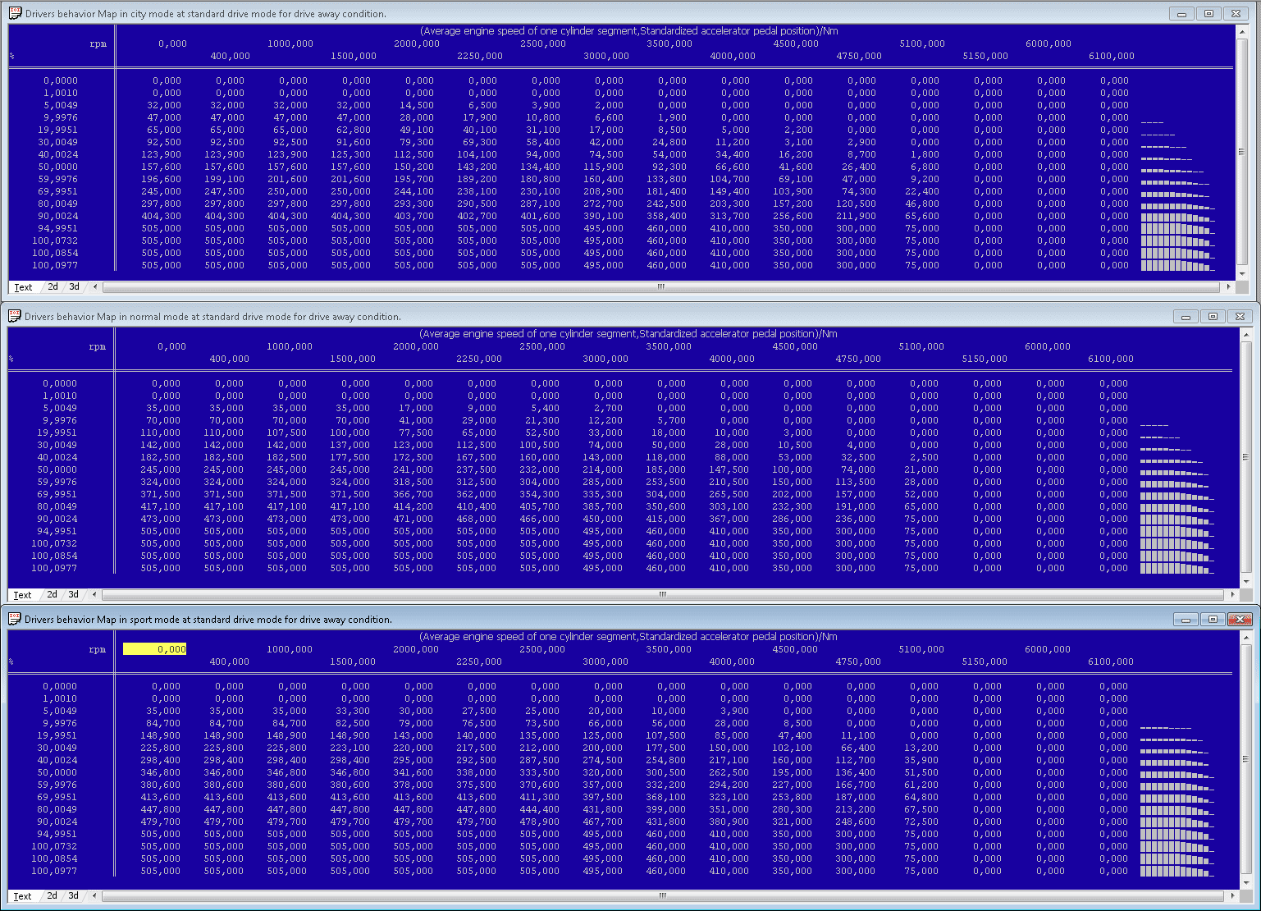The height and width of the screenshot is (911, 1261).
Task: Click the left scroll arrow in the sport mode window
Action: point(94,896)
